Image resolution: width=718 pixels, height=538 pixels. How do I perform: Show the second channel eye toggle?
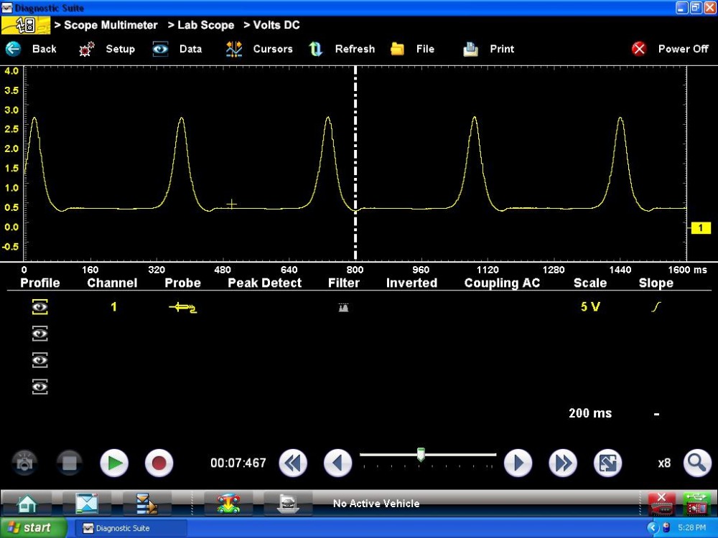[40, 334]
